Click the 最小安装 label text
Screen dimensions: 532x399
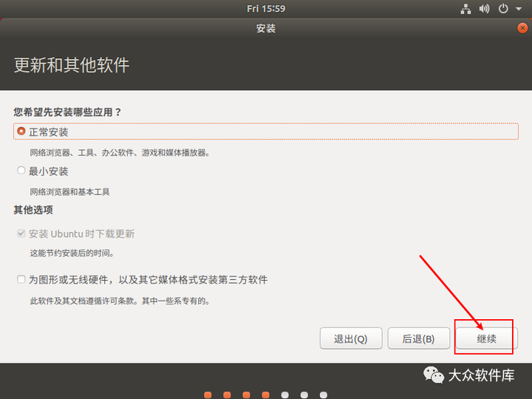click(49, 171)
